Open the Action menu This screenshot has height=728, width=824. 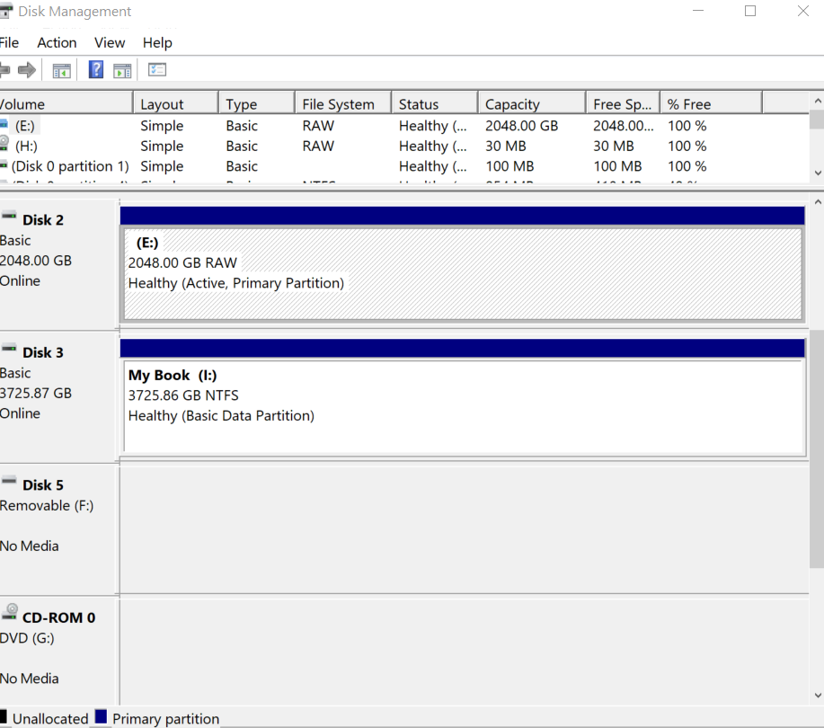57,42
